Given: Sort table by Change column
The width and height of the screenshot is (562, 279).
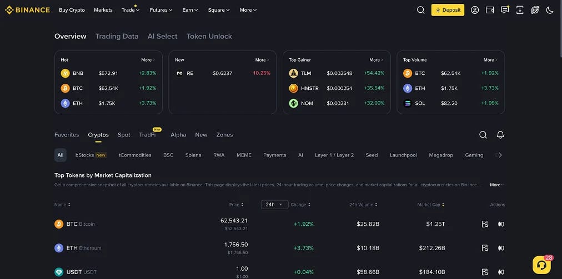Looking at the screenshot, I should tap(300, 205).
